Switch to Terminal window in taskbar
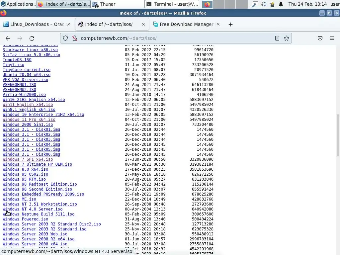340x255 pixels. coord(172,4)
